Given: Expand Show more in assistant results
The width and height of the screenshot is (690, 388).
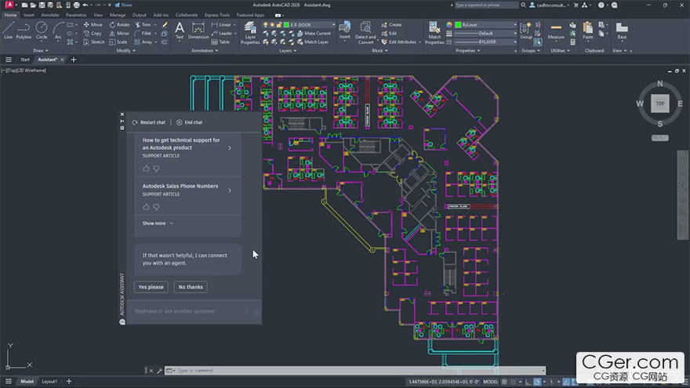Looking at the screenshot, I should (x=158, y=223).
